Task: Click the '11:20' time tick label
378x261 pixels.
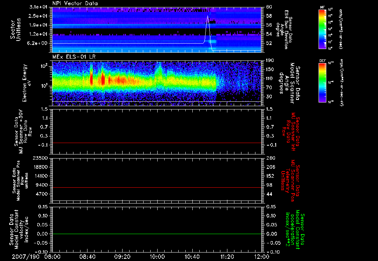Action: click(227, 257)
